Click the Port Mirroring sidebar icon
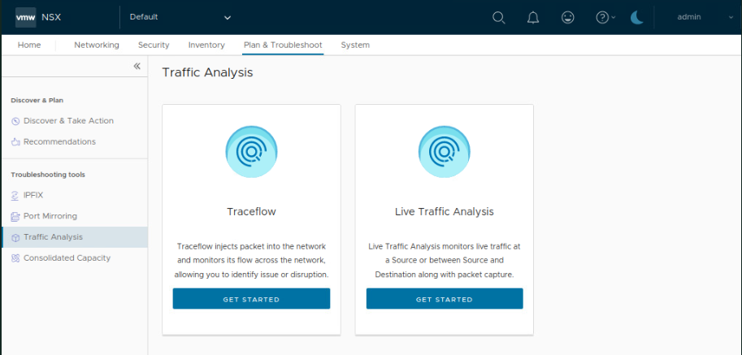742x355 pixels. coord(15,217)
